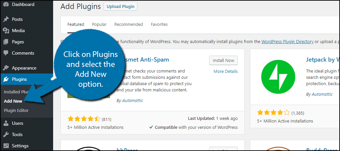Open the Recommended tab
Image resolution: width=340 pixels, height=151 pixels.
(x=128, y=24)
